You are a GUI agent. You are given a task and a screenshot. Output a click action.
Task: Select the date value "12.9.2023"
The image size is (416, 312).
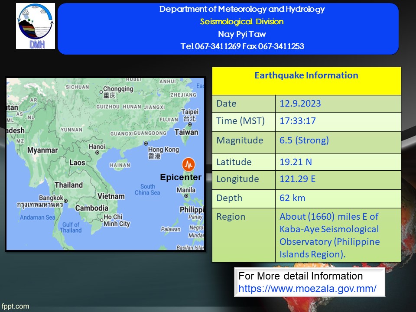[x=300, y=104]
